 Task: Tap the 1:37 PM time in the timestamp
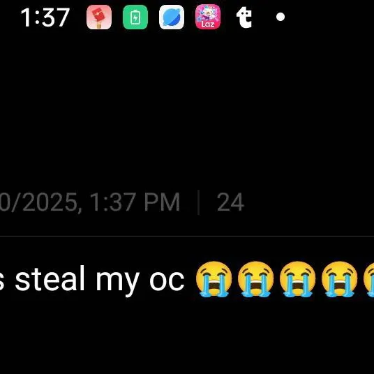(x=135, y=202)
